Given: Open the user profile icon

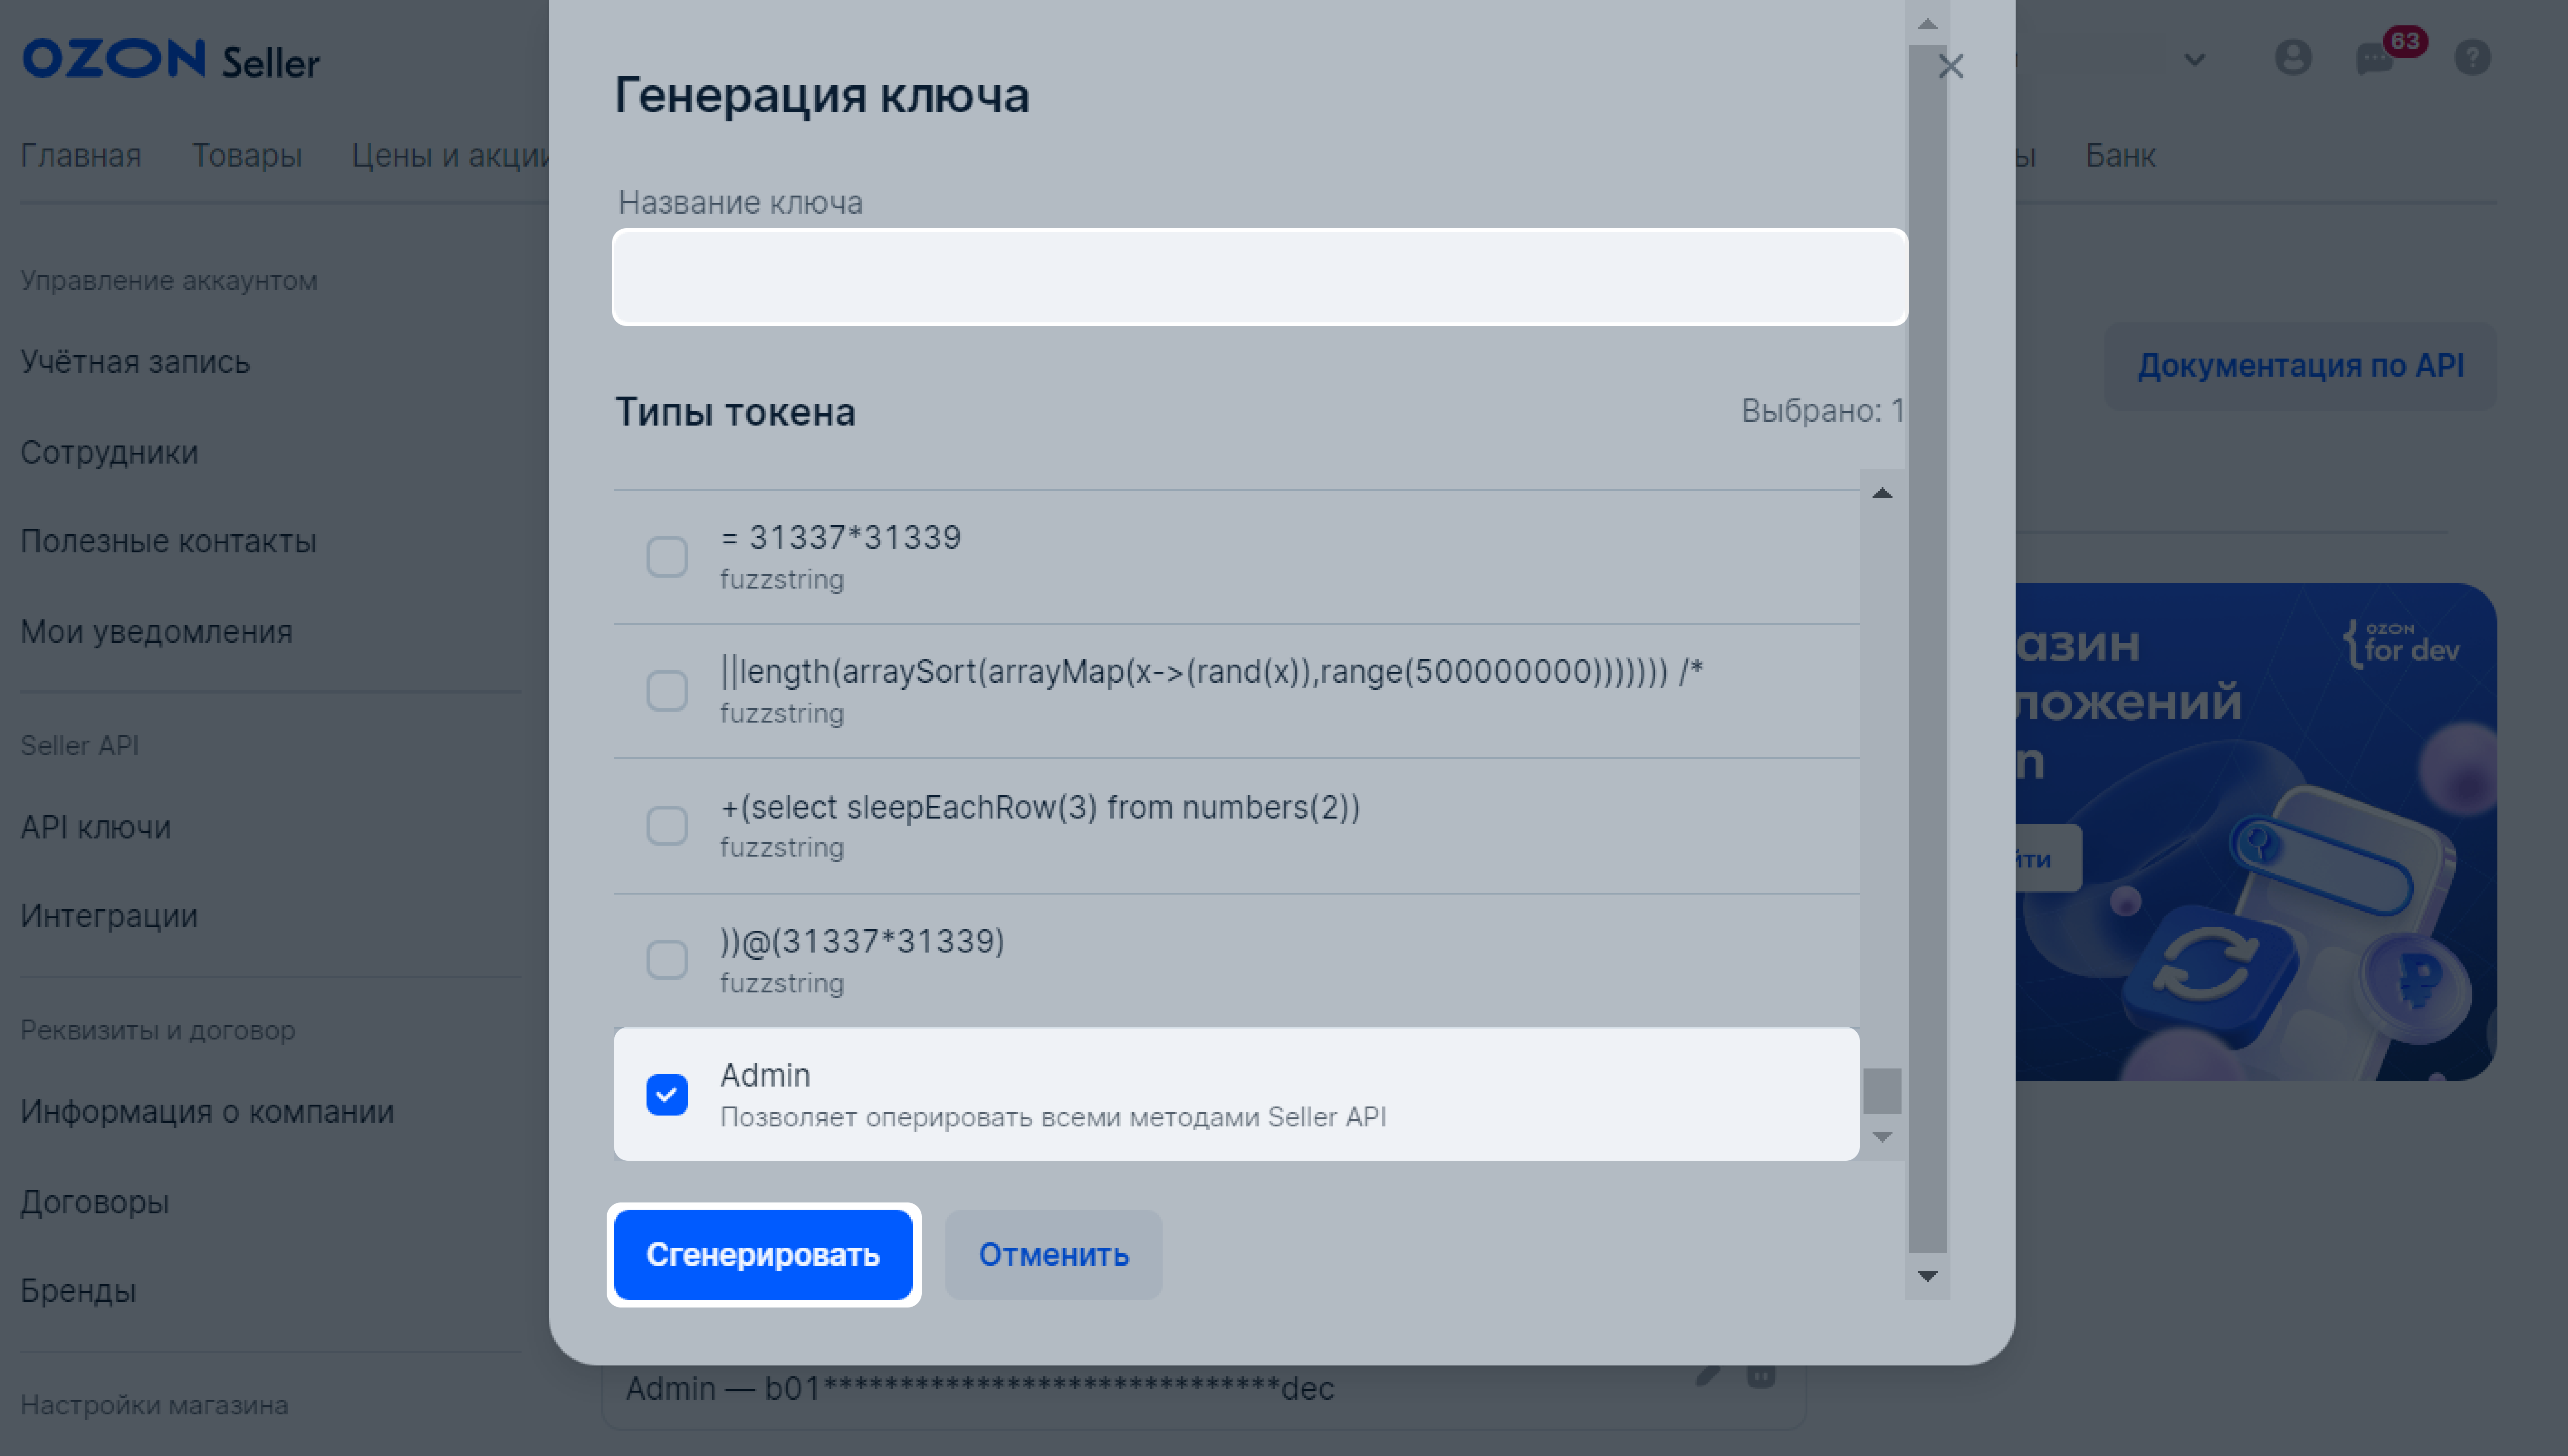Looking at the screenshot, I should [2293, 57].
